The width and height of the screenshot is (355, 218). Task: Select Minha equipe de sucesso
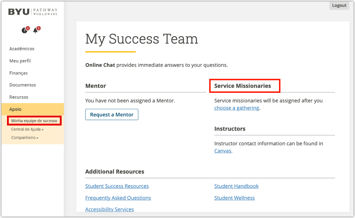[34, 121]
